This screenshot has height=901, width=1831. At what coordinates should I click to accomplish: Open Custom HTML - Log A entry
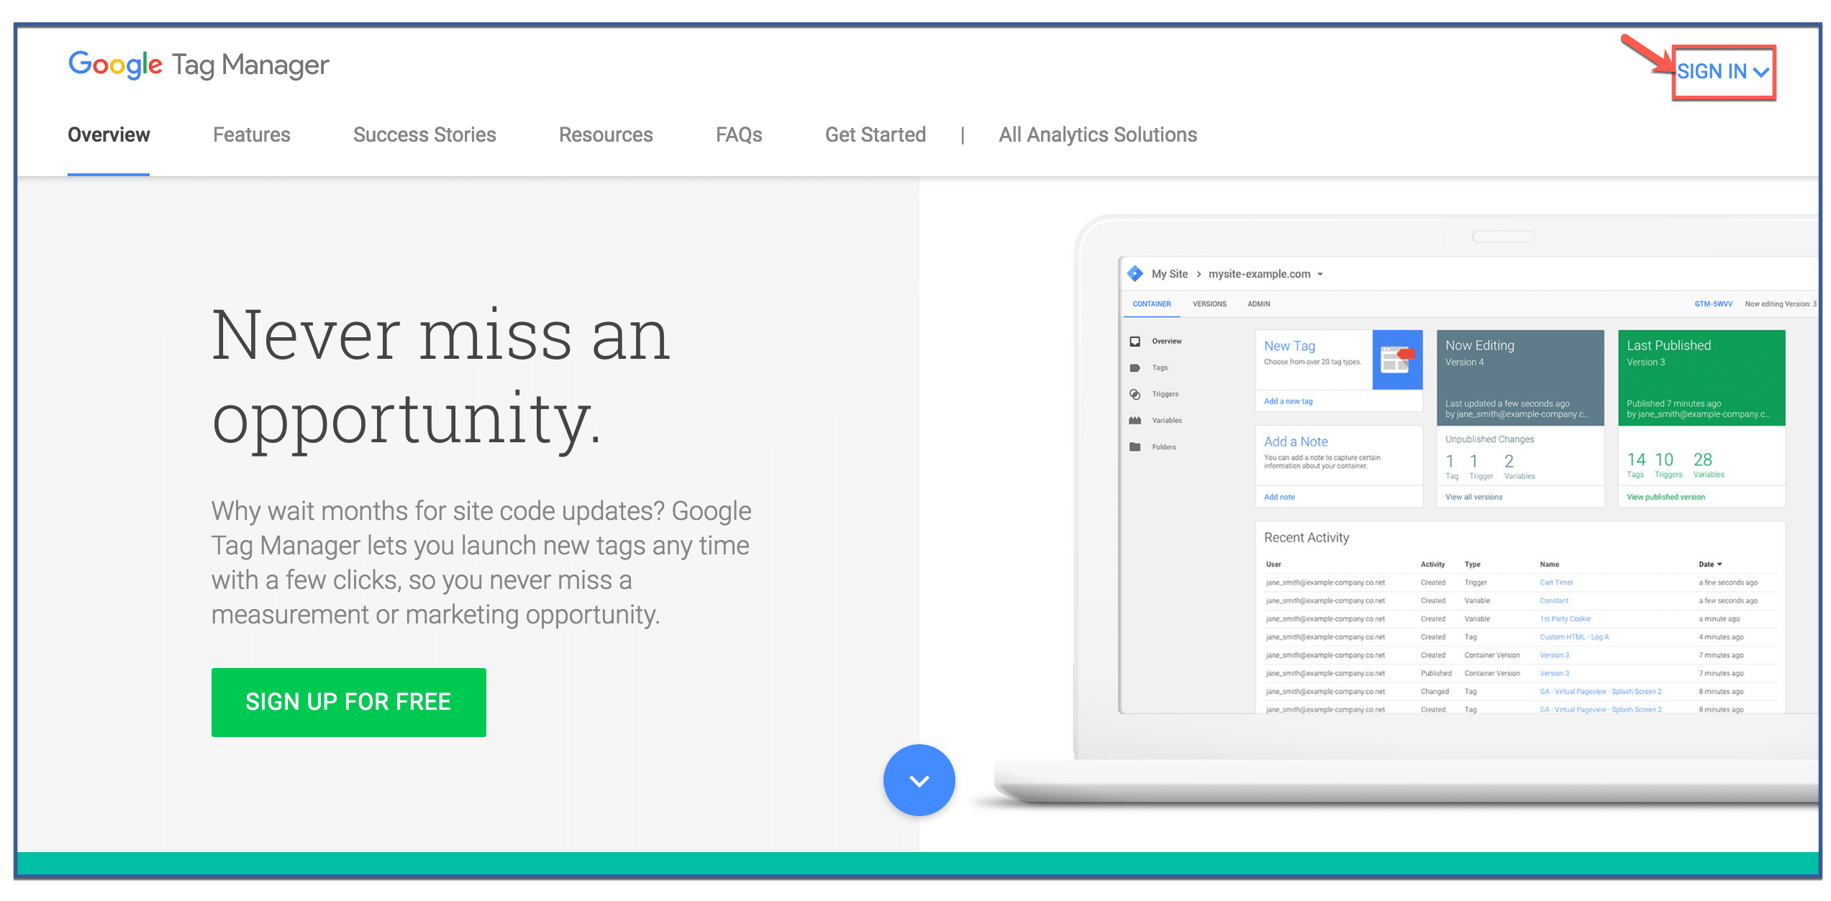(1574, 637)
